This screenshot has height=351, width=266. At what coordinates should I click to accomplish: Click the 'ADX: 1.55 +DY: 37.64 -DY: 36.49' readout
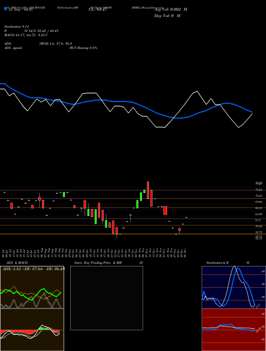[34, 269]
